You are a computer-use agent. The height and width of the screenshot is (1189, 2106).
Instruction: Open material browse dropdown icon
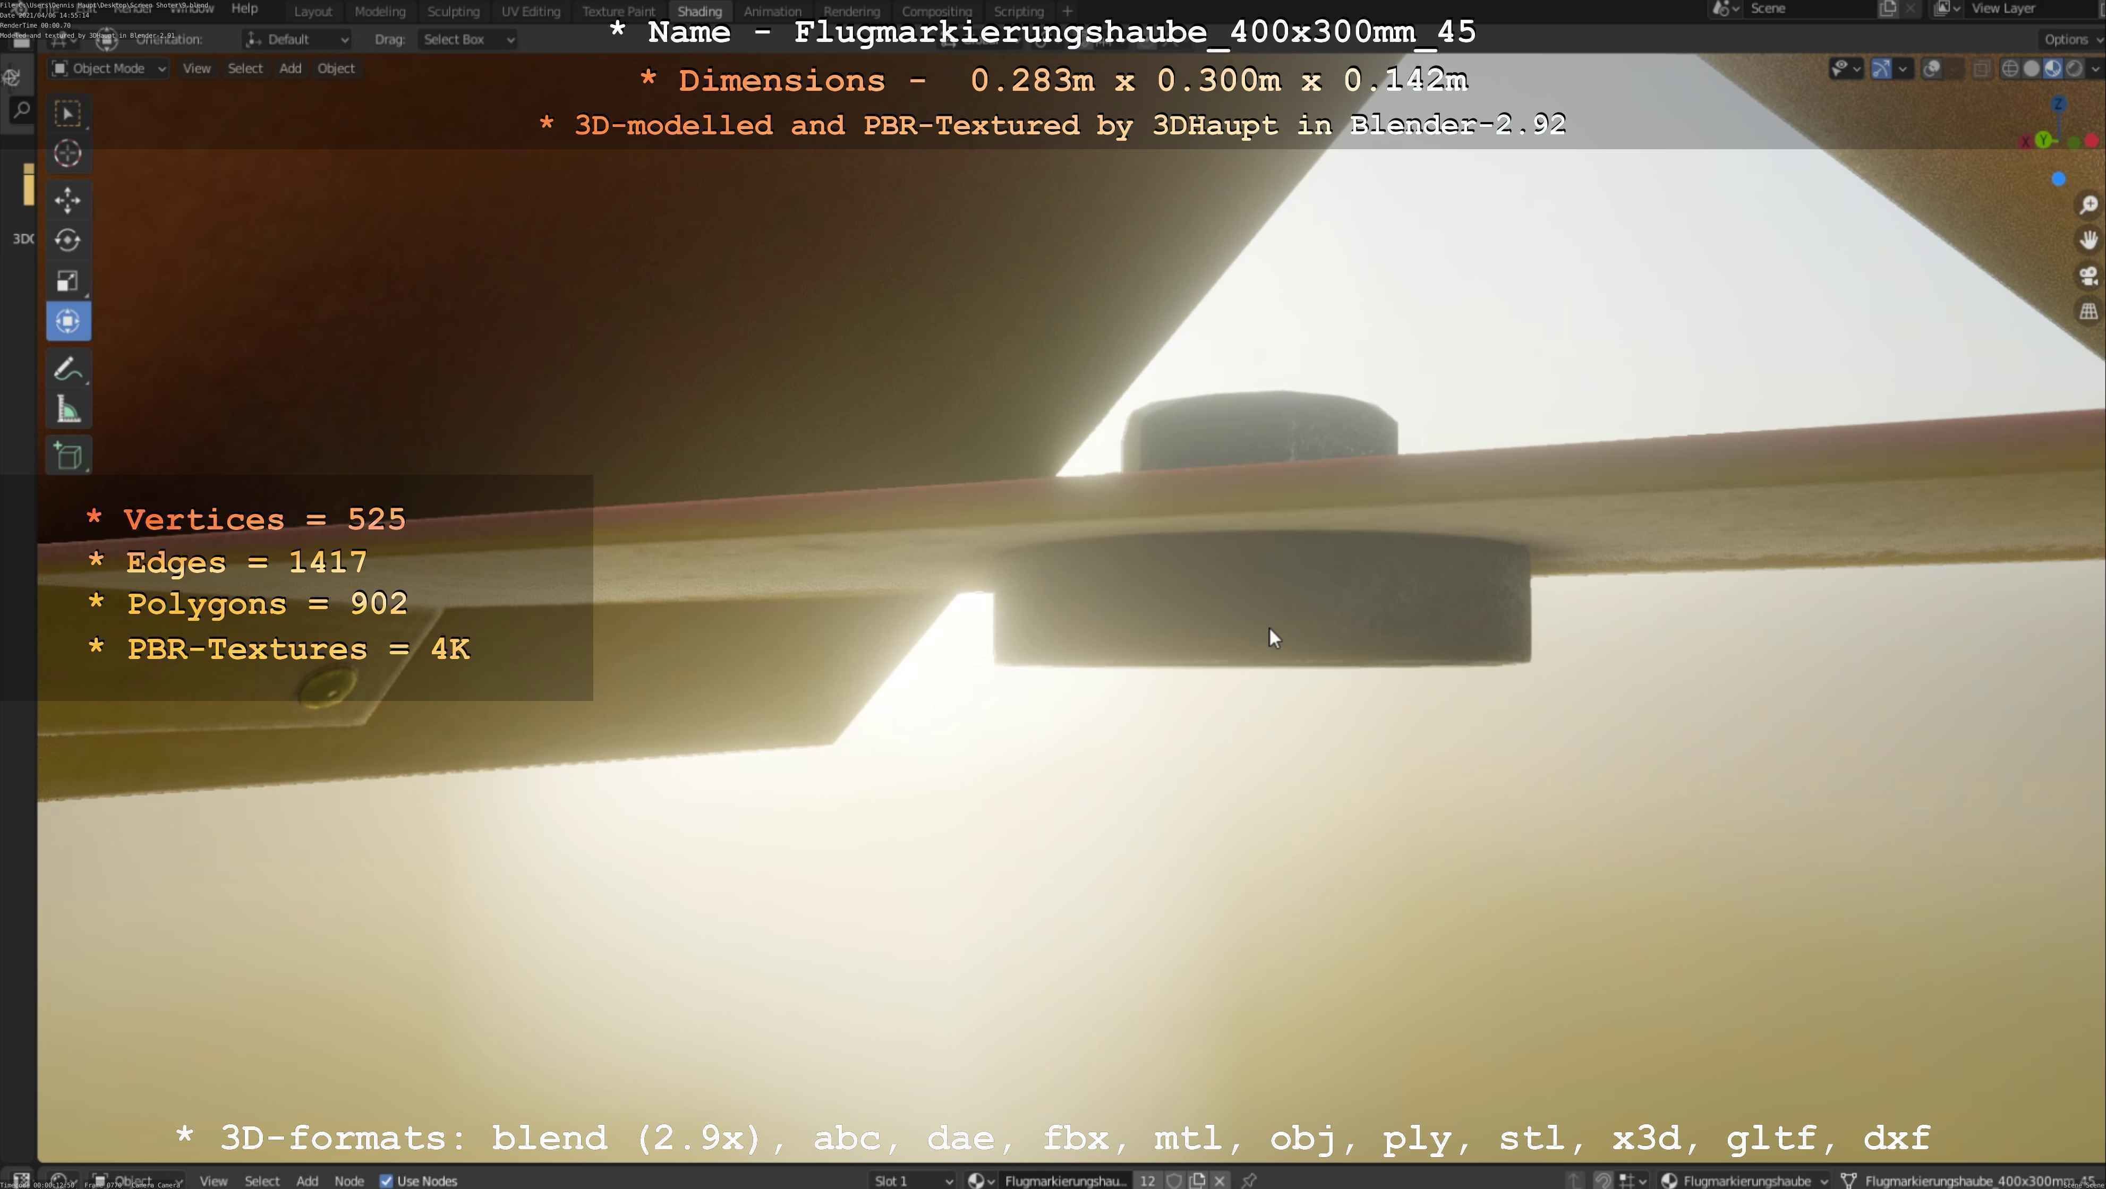[980, 1180]
